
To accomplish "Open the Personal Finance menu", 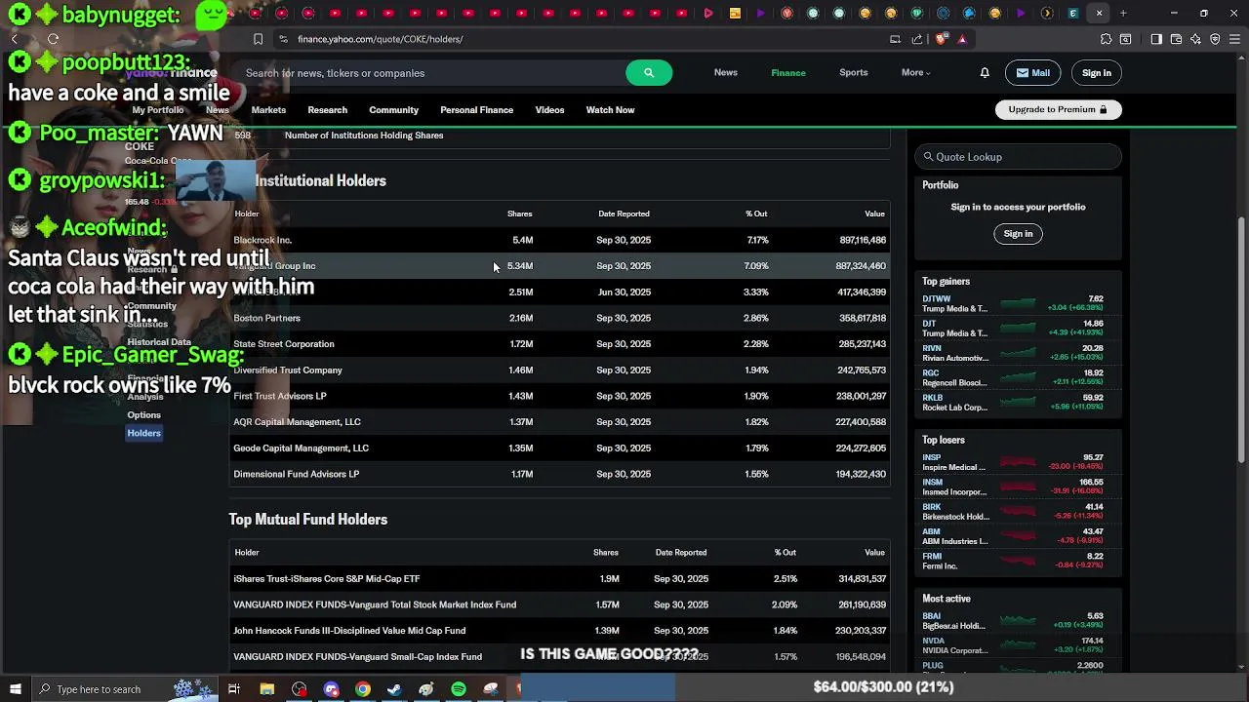I will click(x=476, y=110).
